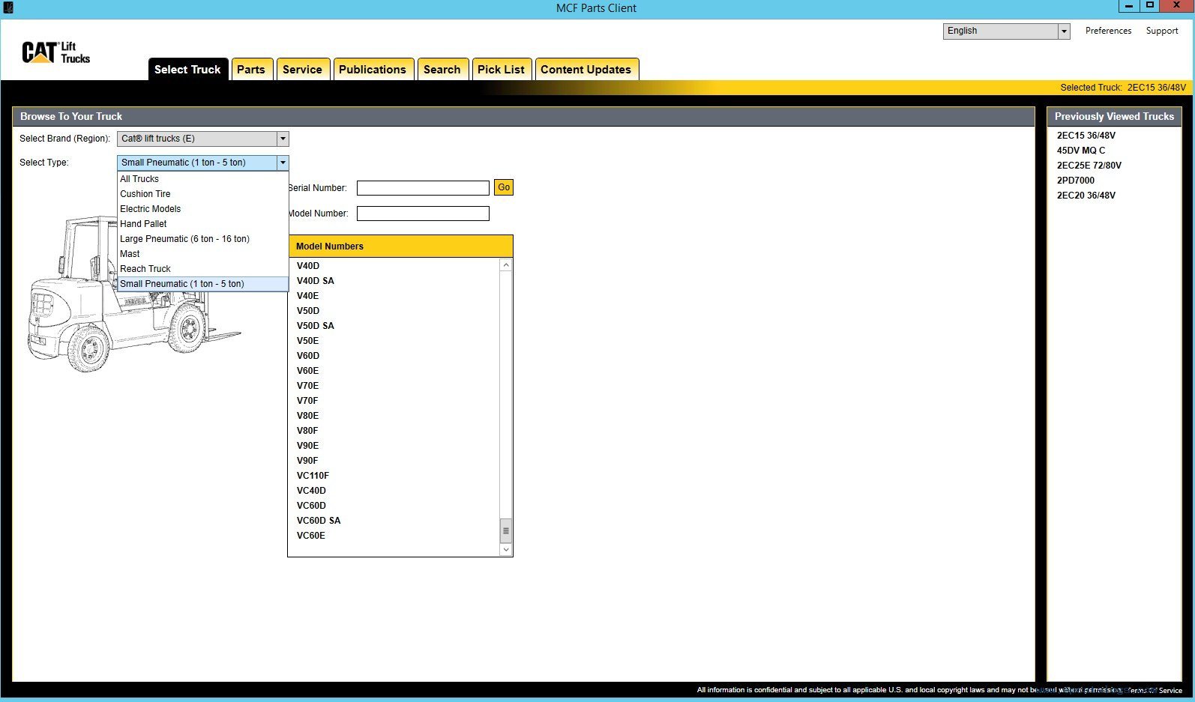Click the app icon in the title bar
The height and width of the screenshot is (702, 1195).
pos(8,7)
